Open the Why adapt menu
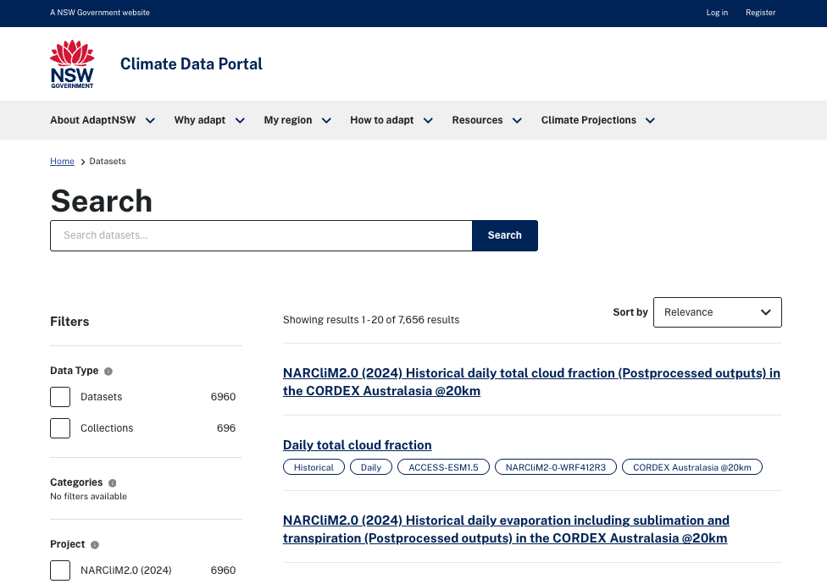This screenshot has height=584, width=827. click(x=200, y=120)
